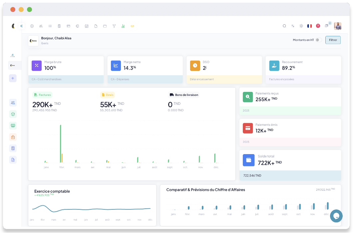Open the settings gear in top toolbar
The width and height of the screenshot is (353, 233).
(x=32, y=26)
